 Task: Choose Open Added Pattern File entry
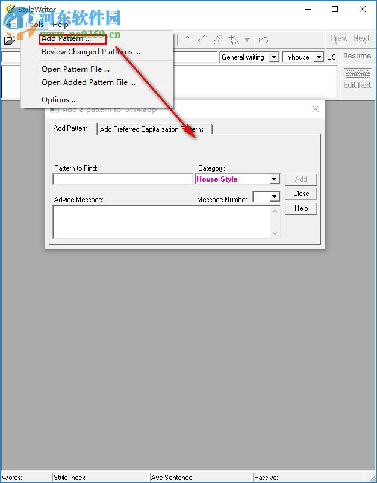coord(89,82)
